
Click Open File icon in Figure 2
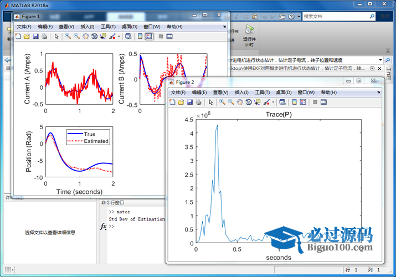coord(181,102)
